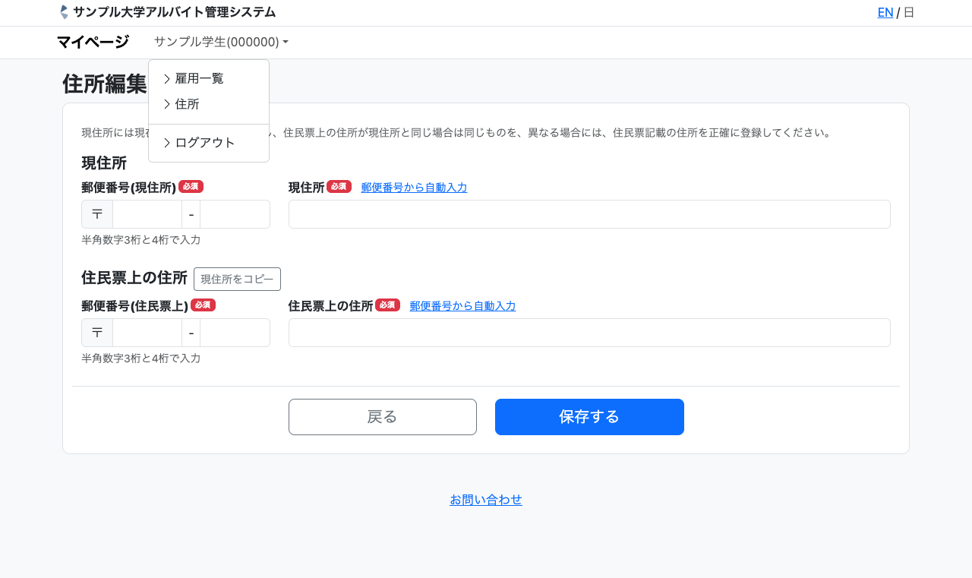
Task: Choose ログアウト from the menu
Action: tap(205, 143)
